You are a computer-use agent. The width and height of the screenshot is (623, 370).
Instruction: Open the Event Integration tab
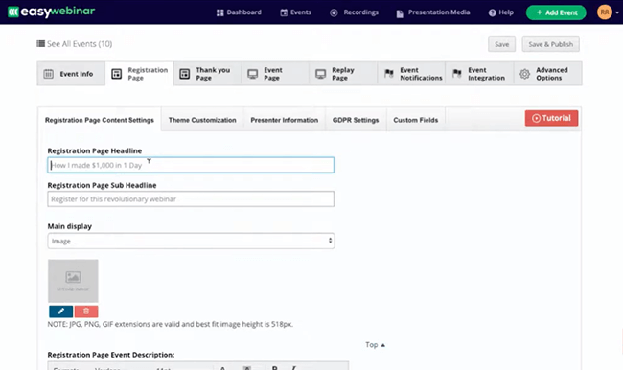coord(479,74)
